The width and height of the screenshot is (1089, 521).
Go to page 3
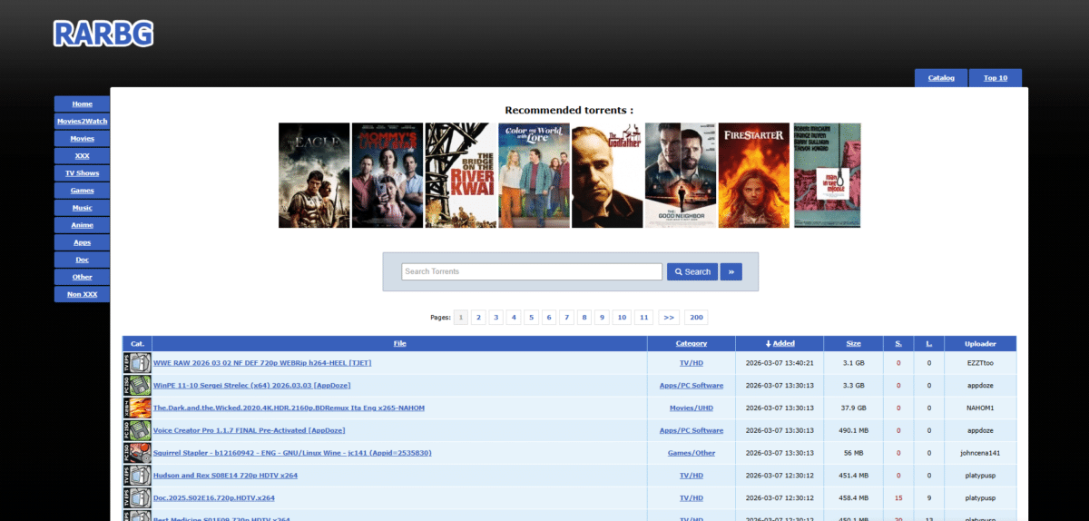click(x=496, y=318)
